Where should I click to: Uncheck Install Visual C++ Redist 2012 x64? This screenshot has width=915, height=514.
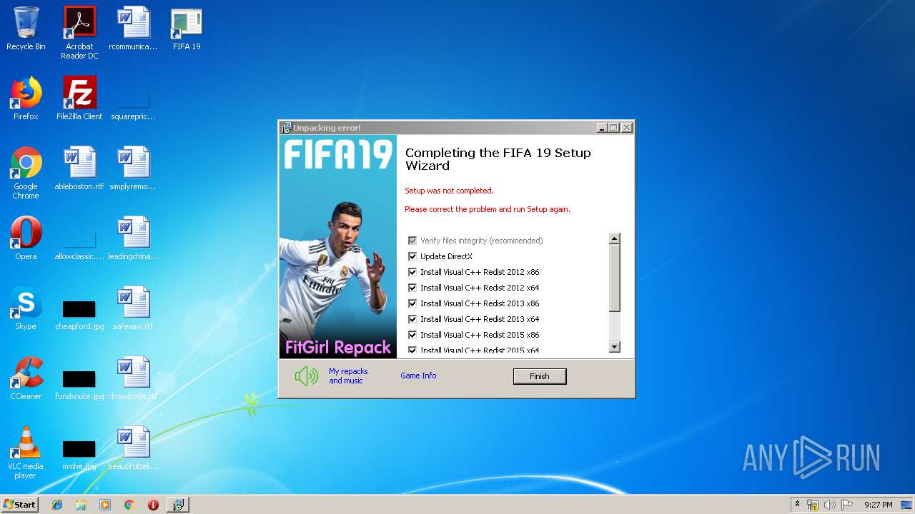point(412,288)
